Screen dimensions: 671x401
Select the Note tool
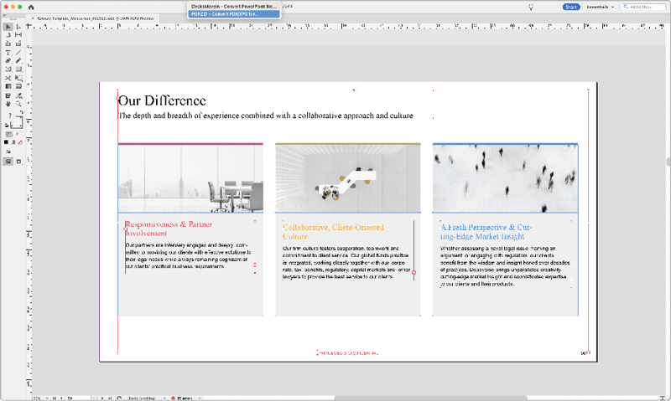click(8, 95)
